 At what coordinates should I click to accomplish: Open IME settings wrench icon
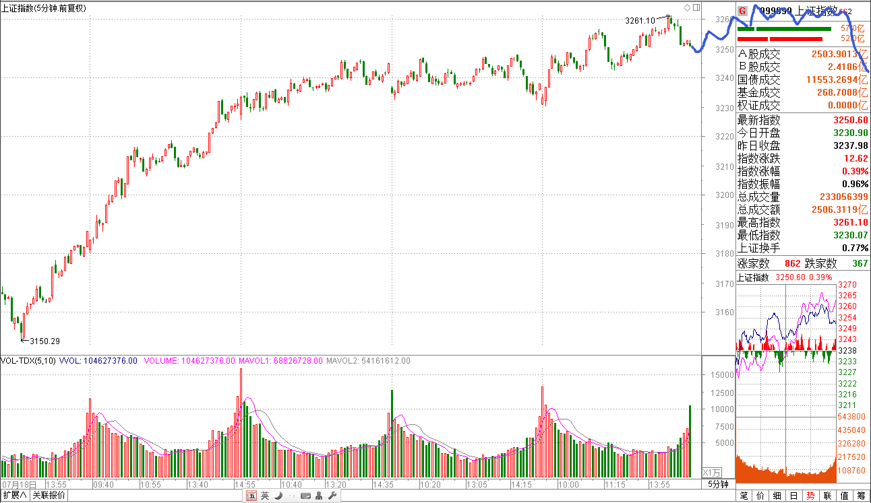331,496
